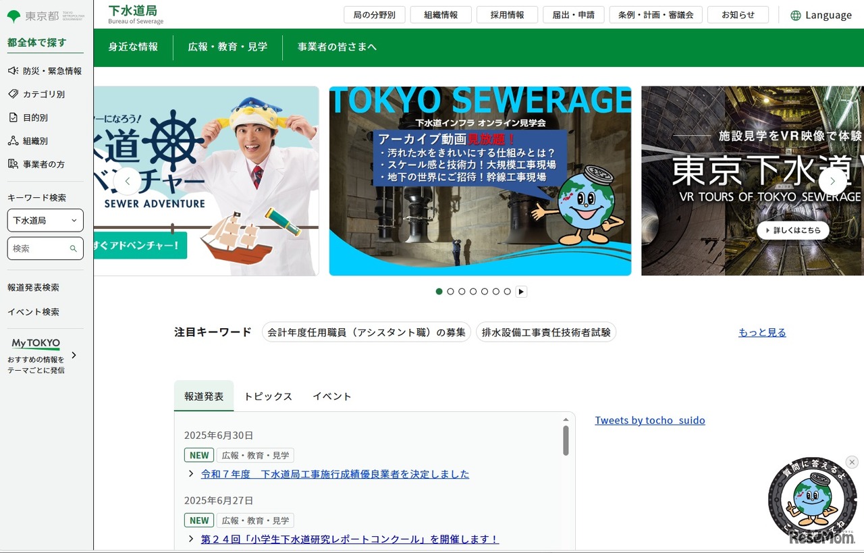Open the 採用情報 header button
The width and height of the screenshot is (864, 553).
(x=507, y=15)
